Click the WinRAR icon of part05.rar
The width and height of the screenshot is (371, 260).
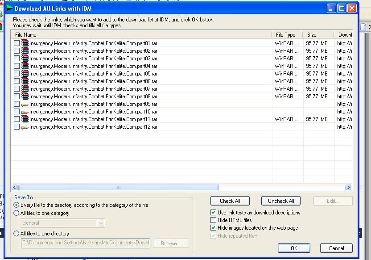coord(25,73)
